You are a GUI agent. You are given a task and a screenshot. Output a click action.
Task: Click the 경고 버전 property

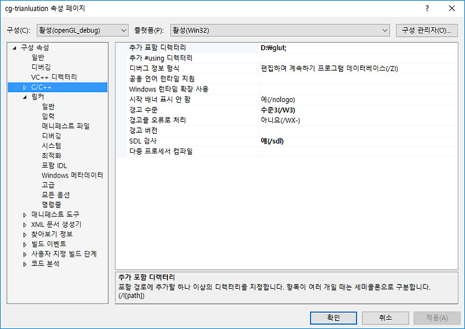click(143, 130)
